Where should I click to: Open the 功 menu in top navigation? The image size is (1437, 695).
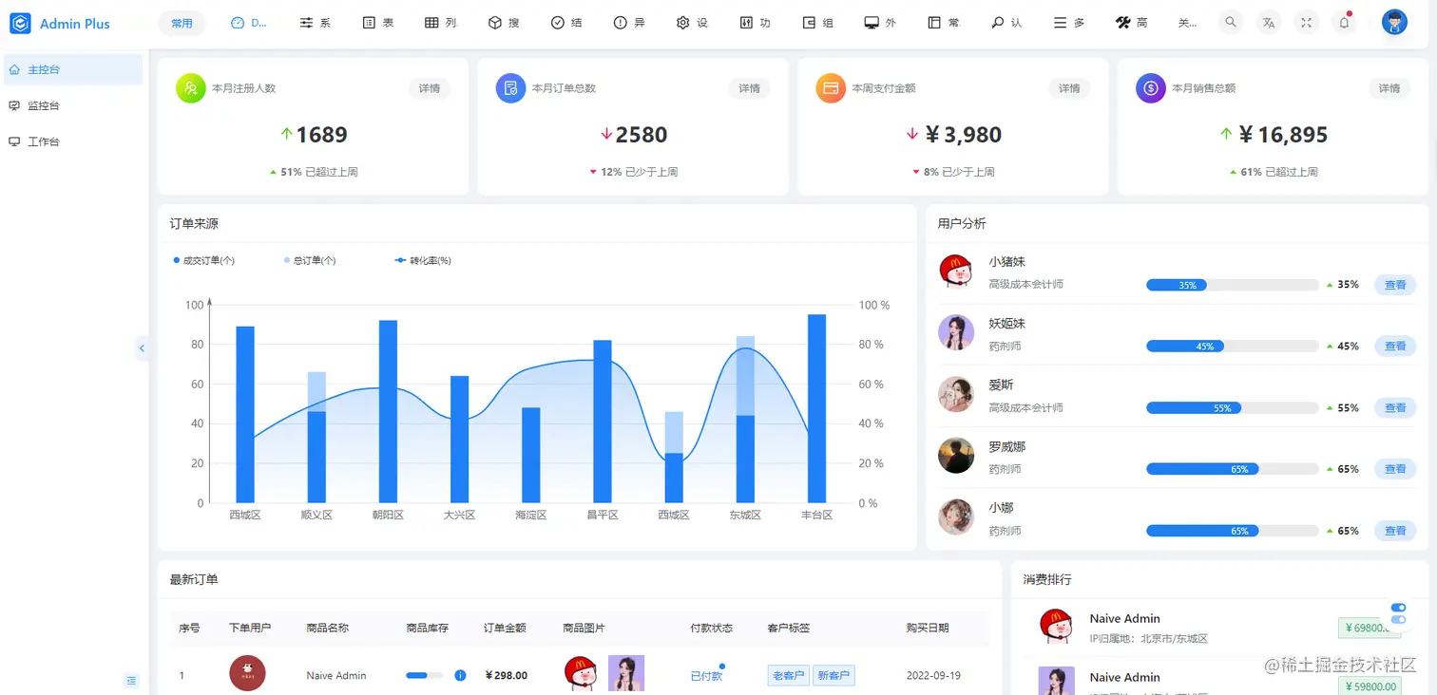755,23
